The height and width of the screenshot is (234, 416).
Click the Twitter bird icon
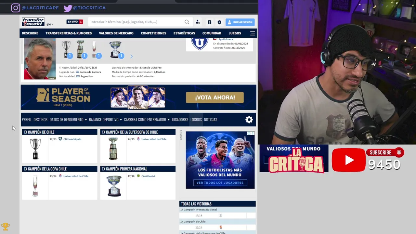coord(68,8)
